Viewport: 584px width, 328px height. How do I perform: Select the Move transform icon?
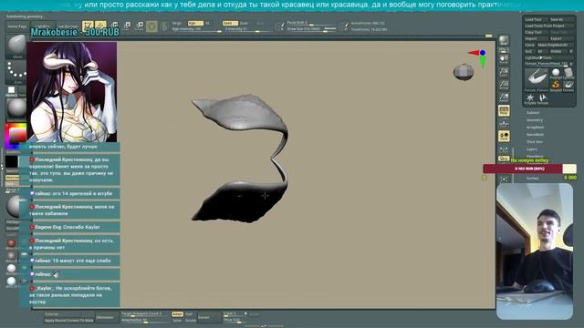pos(114,26)
